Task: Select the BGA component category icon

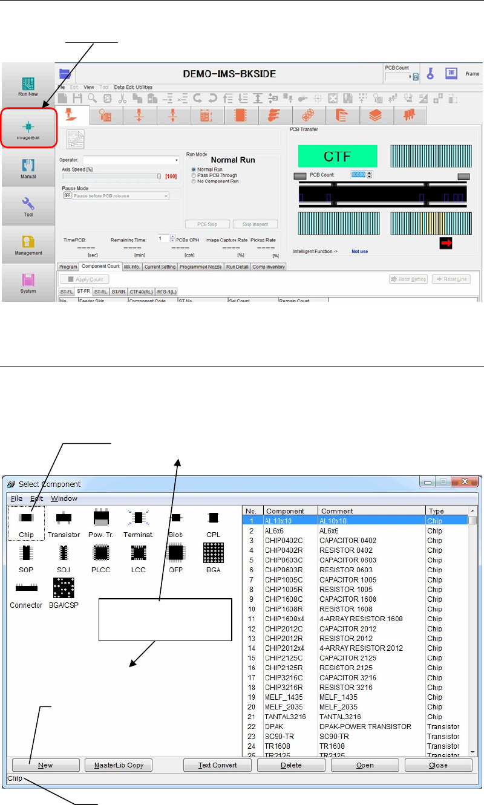Action: pyautogui.click(x=213, y=557)
